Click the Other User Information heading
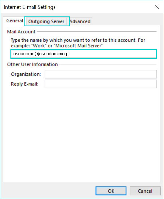Viewport: 164px width, 199px height. [x=32, y=64]
